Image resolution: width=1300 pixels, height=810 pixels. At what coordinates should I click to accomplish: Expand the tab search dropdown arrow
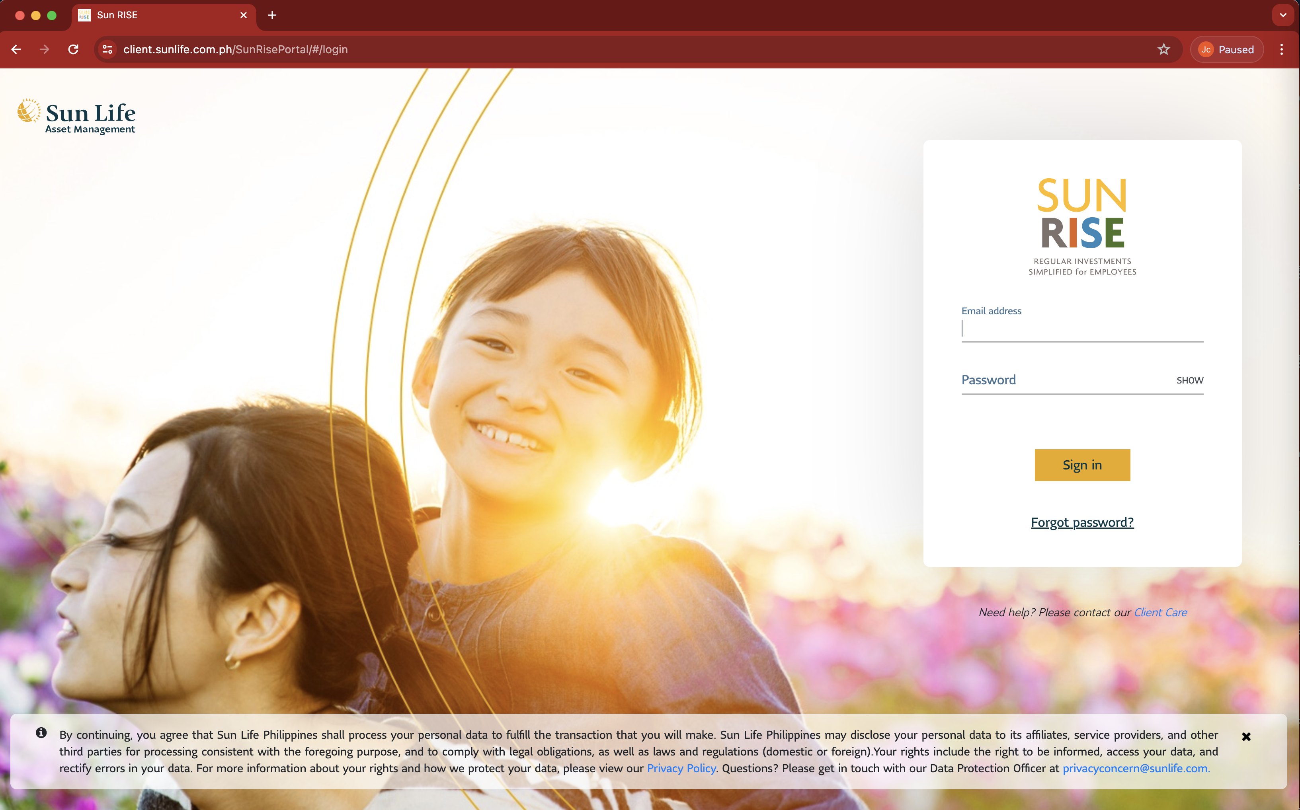click(1283, 15)
